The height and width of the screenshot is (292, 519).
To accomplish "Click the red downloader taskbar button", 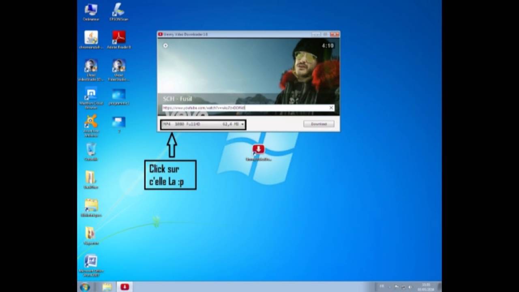I will click(x=124, y=287).
